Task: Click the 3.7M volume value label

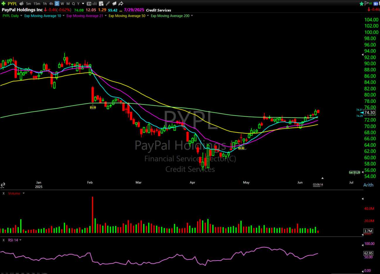Action: pos(368,231)
